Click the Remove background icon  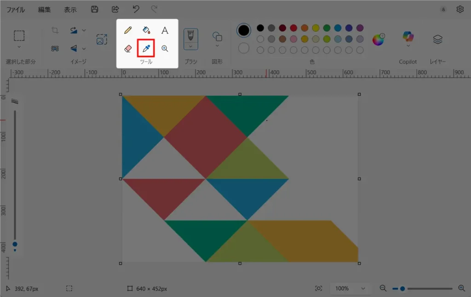[55, 48]
